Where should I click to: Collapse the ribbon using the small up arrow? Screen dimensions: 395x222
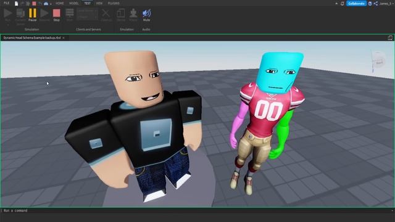(x=336, y=4)
